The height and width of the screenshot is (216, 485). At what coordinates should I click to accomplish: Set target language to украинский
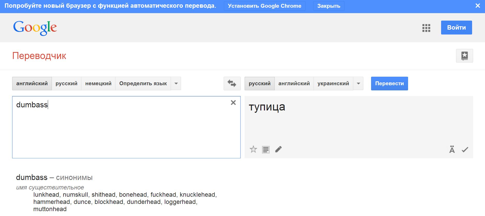333,83
